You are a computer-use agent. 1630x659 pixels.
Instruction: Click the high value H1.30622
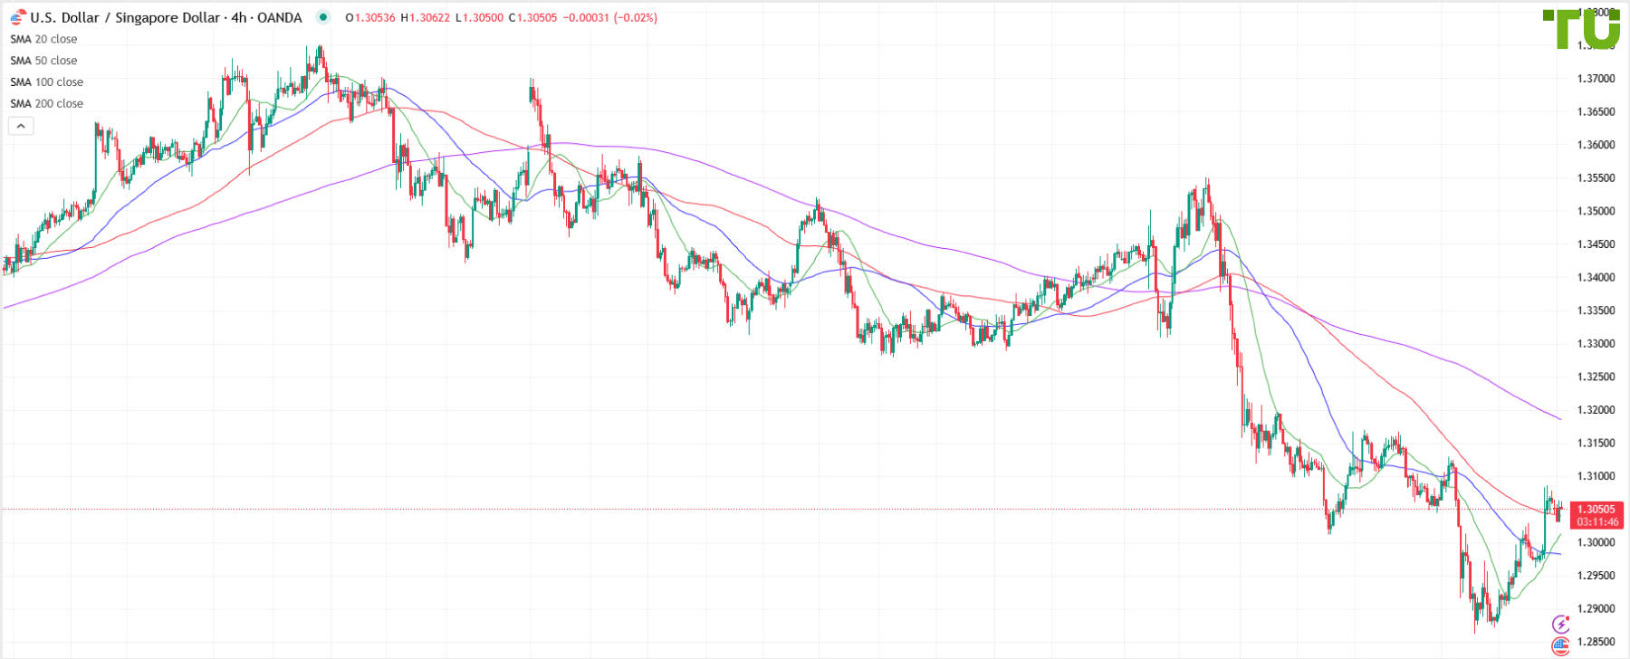tap(425, 17)
